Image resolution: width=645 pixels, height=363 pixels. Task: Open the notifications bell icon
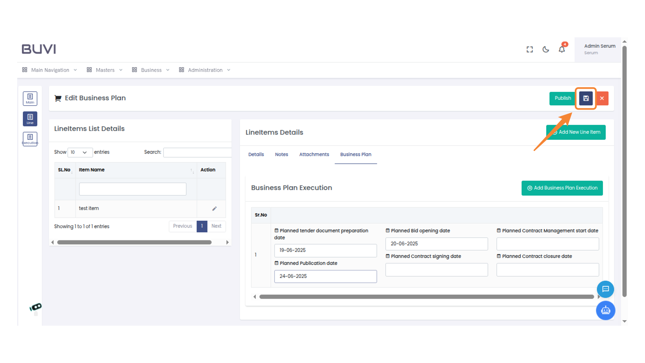click(x=562, y=49)
